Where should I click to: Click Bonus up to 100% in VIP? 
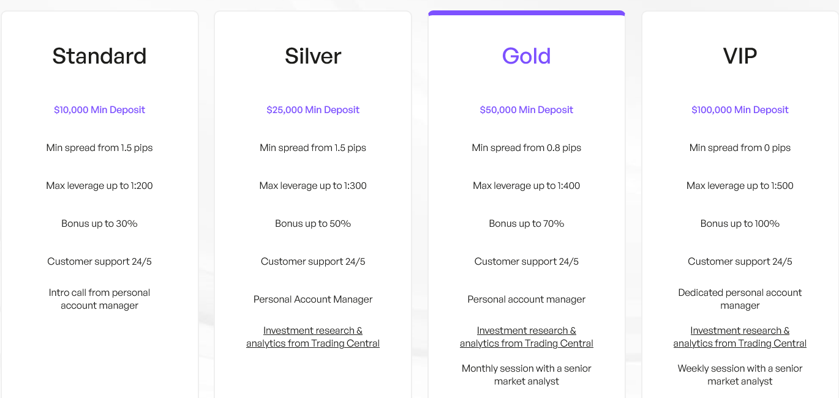740,224
